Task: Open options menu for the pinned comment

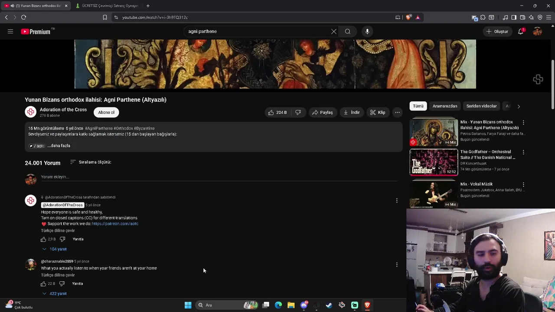Action: point(397,201)
